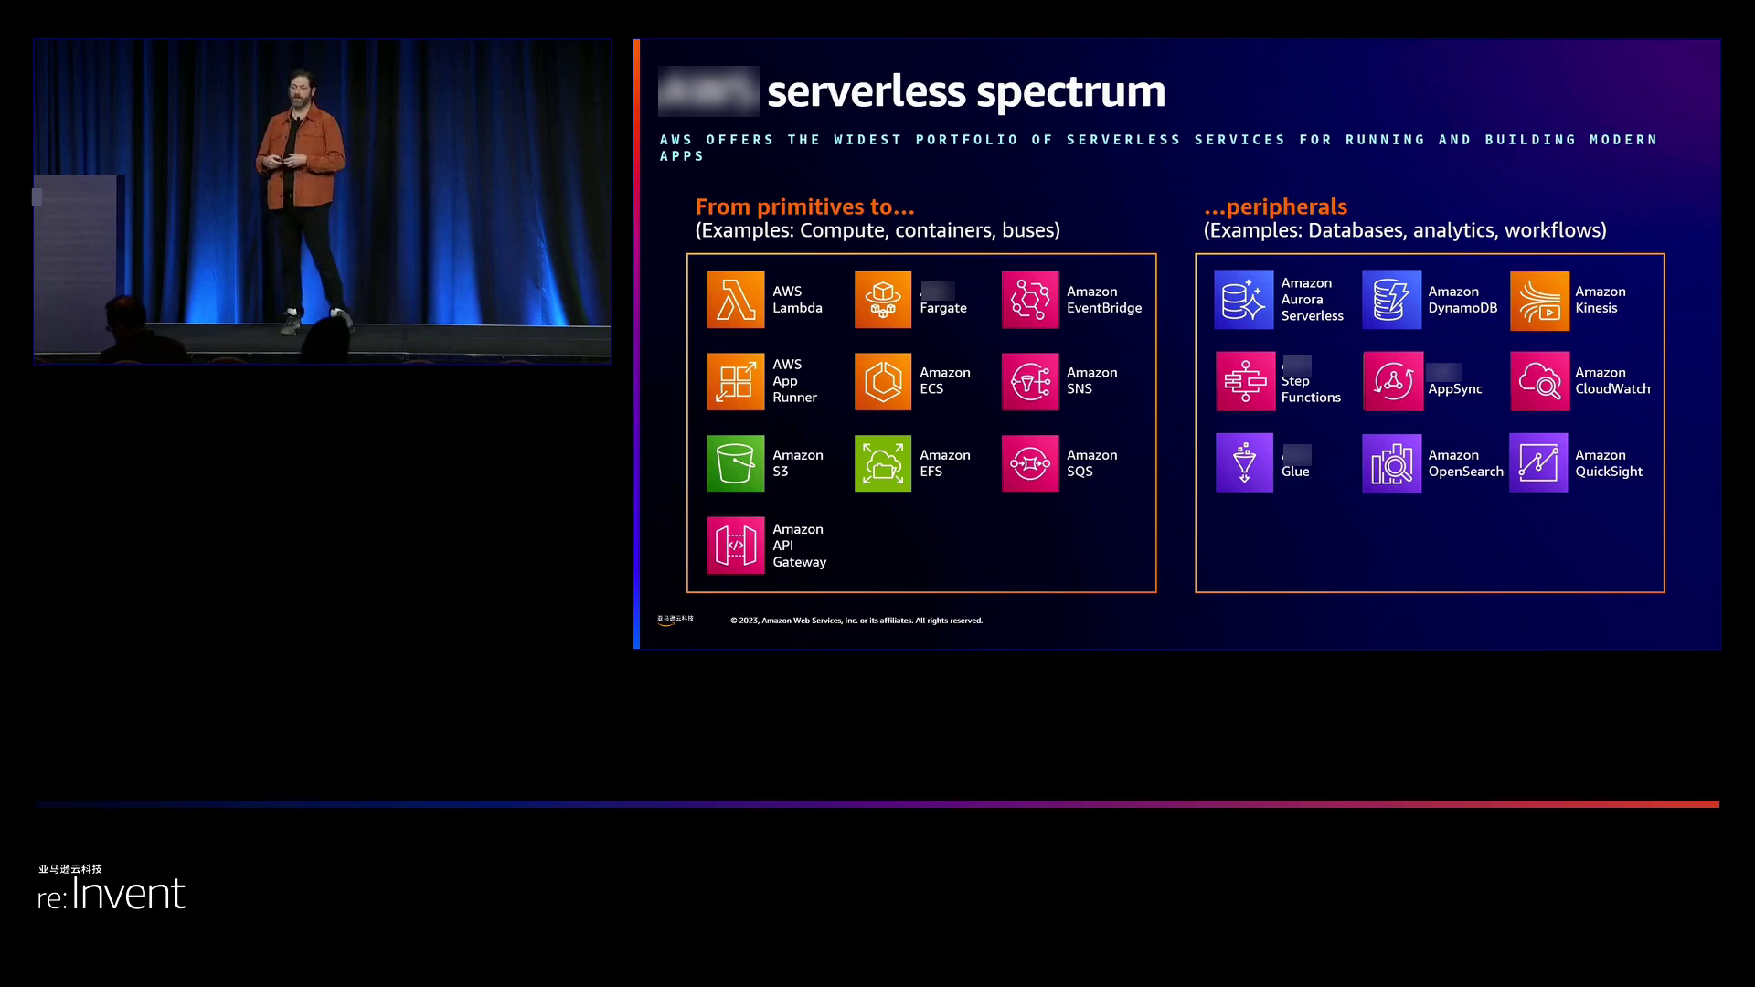Viewport: 1755px width, 987px height.
Task: Click the re:Invent logo
Action: pyautogui.click(x=112, y=891)
